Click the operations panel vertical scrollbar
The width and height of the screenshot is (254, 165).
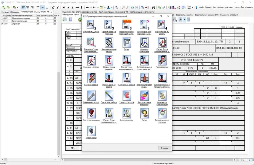pyautogui.click(x=58, y=113)
